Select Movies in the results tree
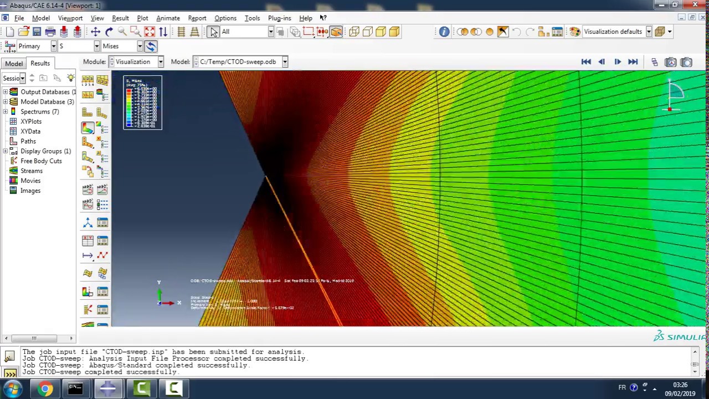The height and width of the screenshot is (399, 709). coord(30,181)
